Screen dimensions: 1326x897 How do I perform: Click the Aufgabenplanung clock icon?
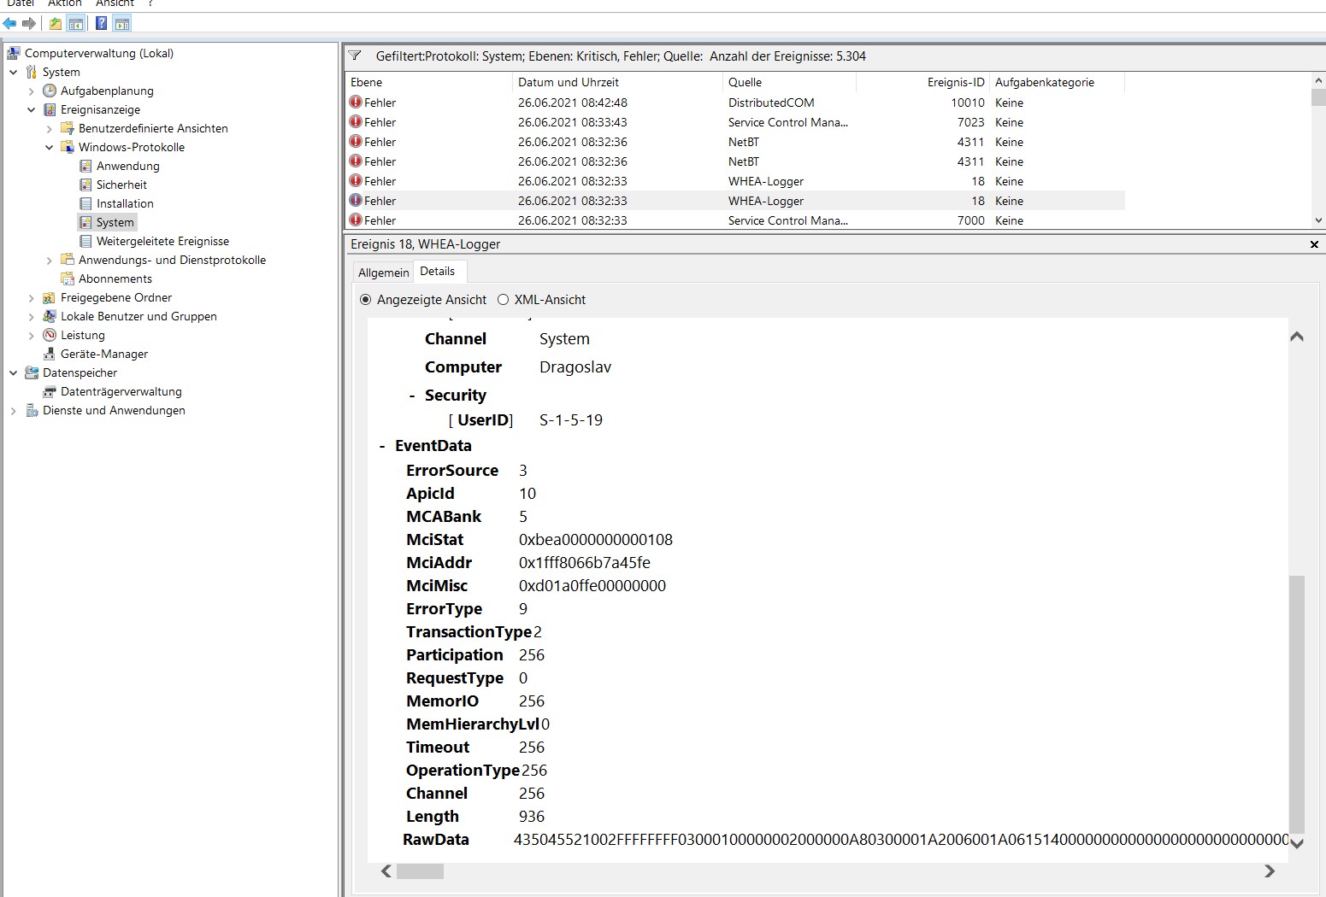pyautogui.click(x=50, y=91)
